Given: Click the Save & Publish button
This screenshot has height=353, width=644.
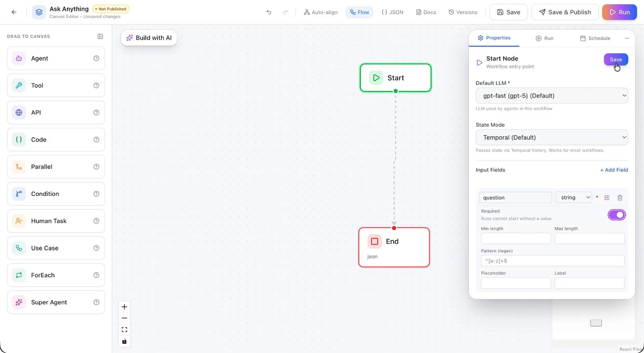Looking at the screenshot, I should (565, 12).
